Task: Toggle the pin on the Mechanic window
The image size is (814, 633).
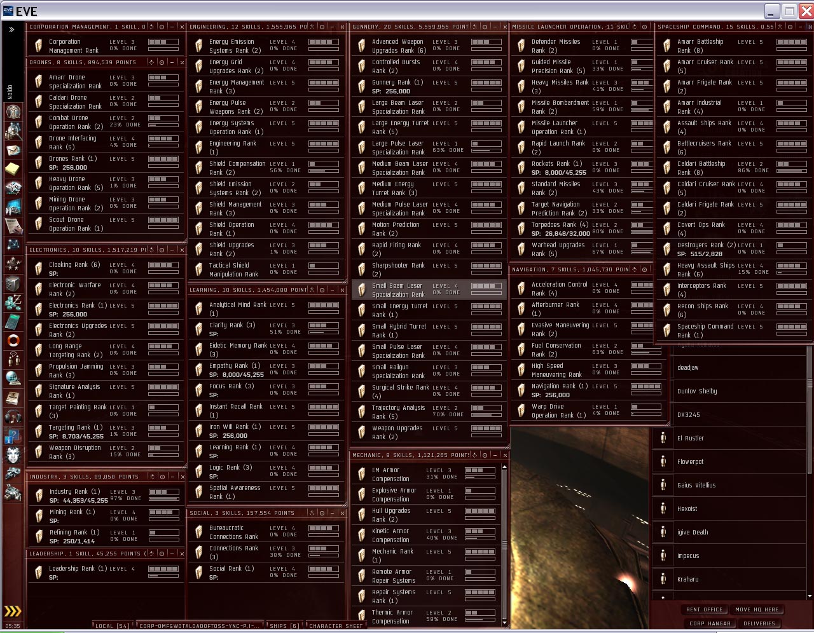Action: click(x=474, y=455)
